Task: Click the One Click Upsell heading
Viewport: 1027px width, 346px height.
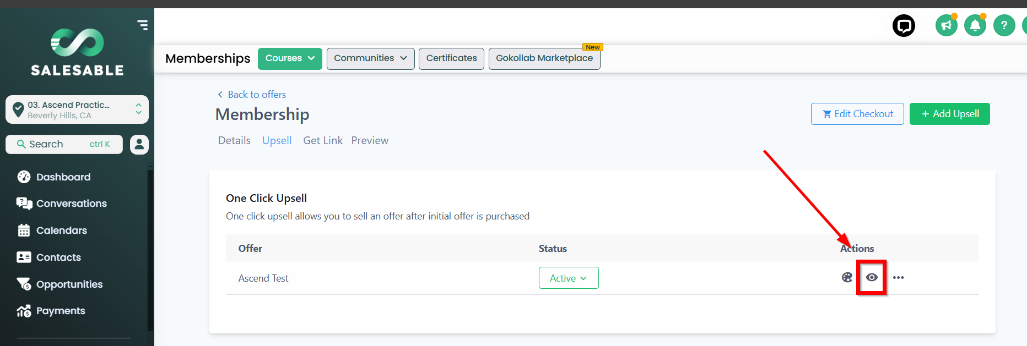Action: (266, 198)
